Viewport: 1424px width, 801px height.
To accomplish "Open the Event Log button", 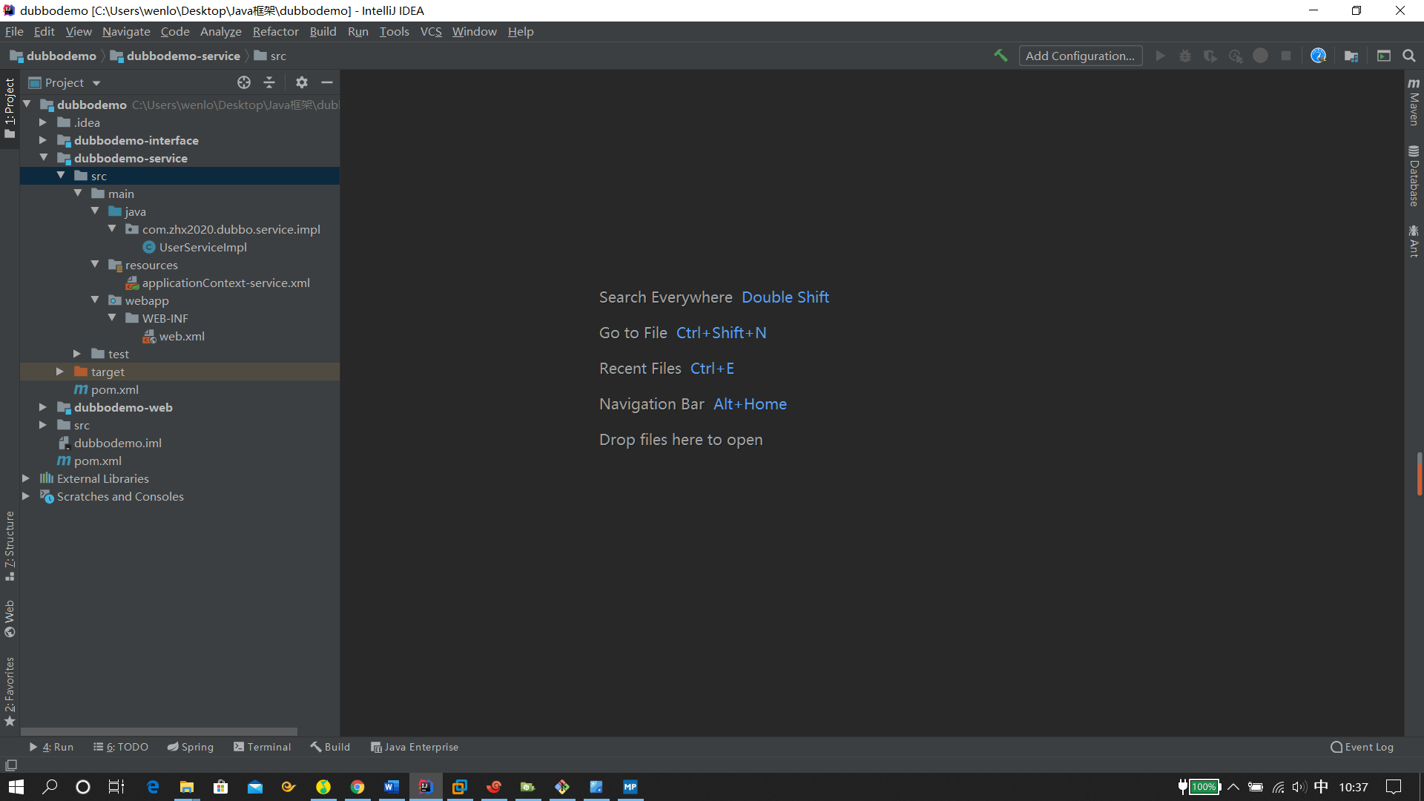I will tap(1362, 747).
